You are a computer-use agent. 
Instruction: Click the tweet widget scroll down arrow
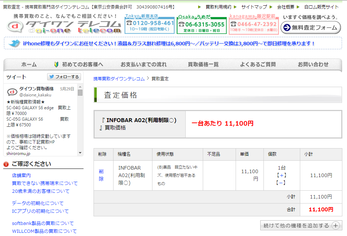pos(80,153)
